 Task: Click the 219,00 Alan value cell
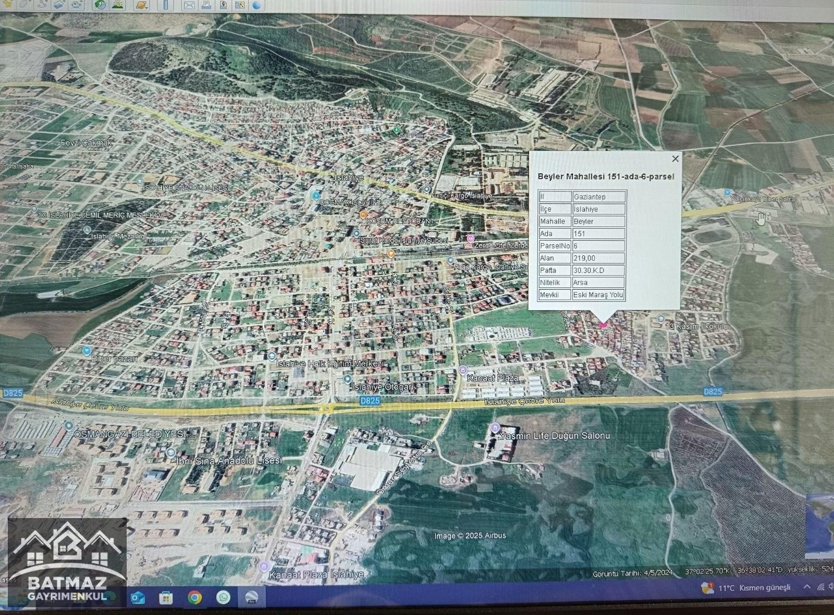click(x=598, y=258)
